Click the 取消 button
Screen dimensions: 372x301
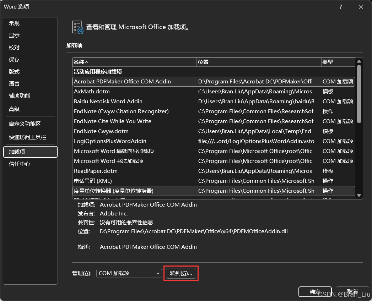pyautogui.click(x=352, y=291)
